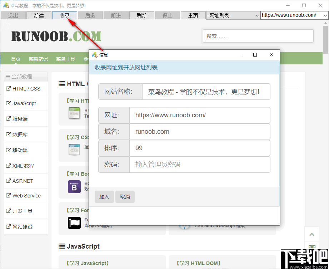Click the 主页 home button

point(193,15)
